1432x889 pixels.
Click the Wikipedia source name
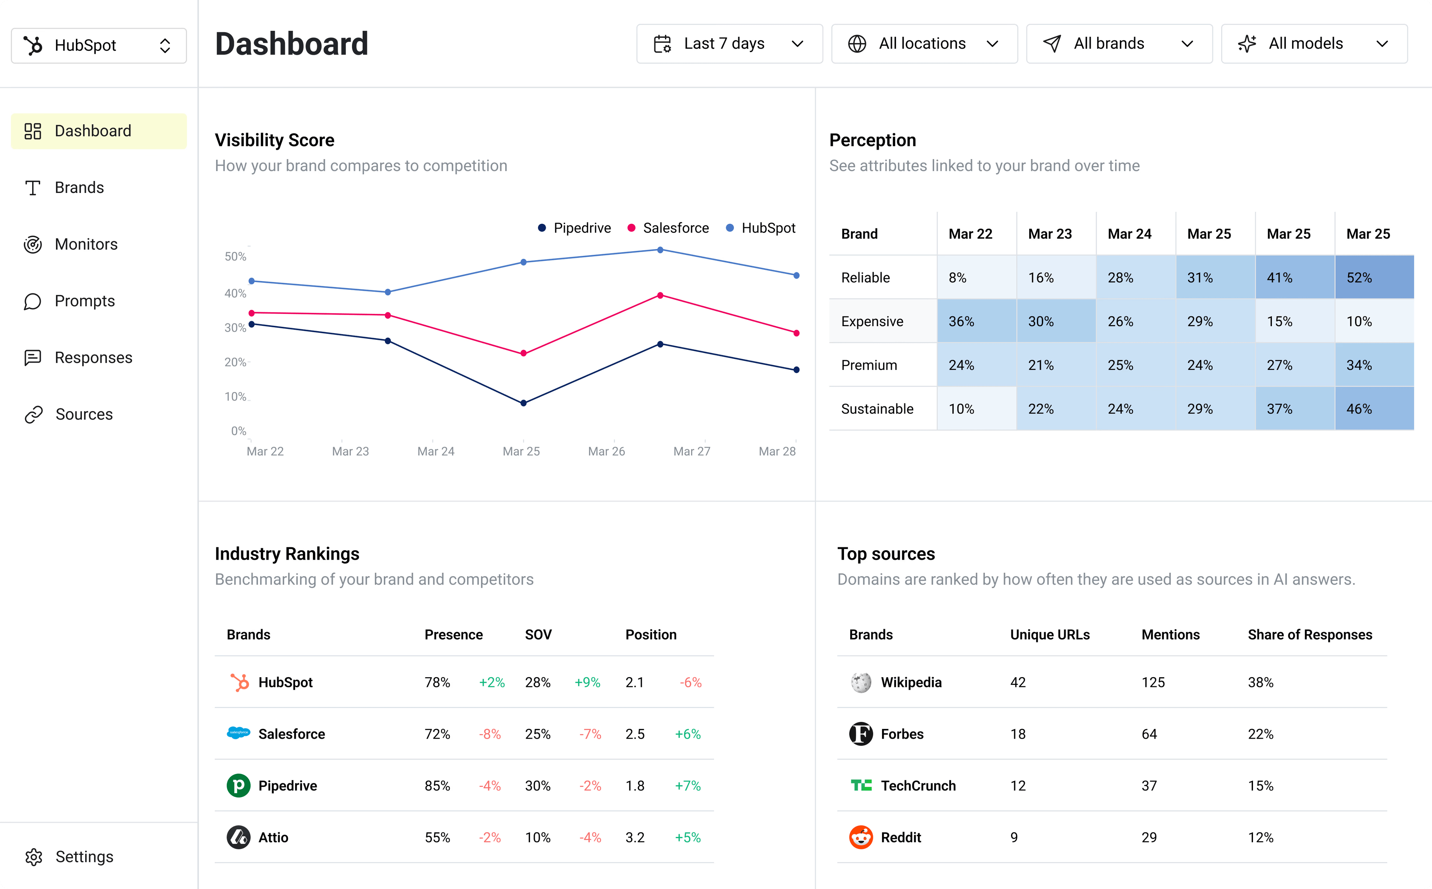coord(911,682)
